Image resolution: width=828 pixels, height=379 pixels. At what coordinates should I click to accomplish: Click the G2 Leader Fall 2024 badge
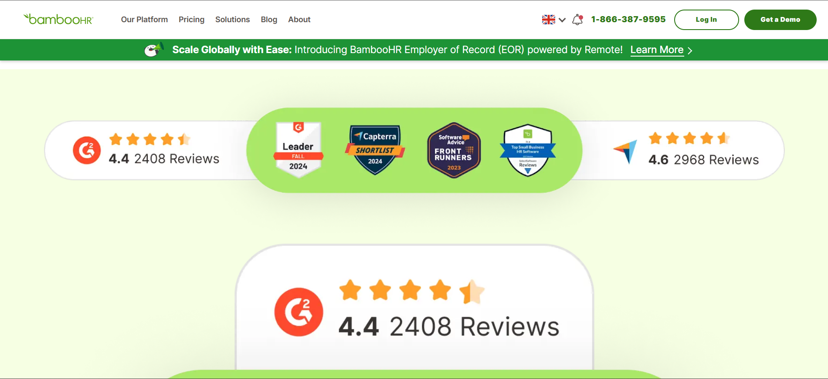(299, 149)
